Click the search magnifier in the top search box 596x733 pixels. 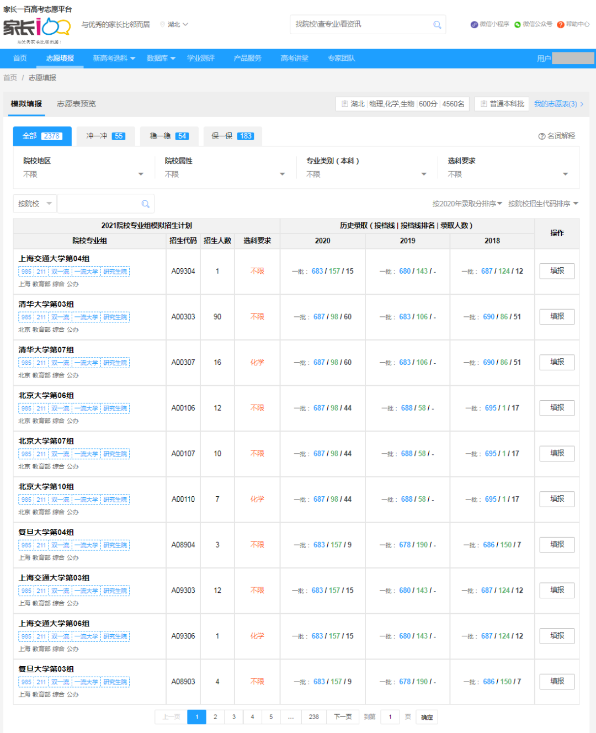pos(437,24)
